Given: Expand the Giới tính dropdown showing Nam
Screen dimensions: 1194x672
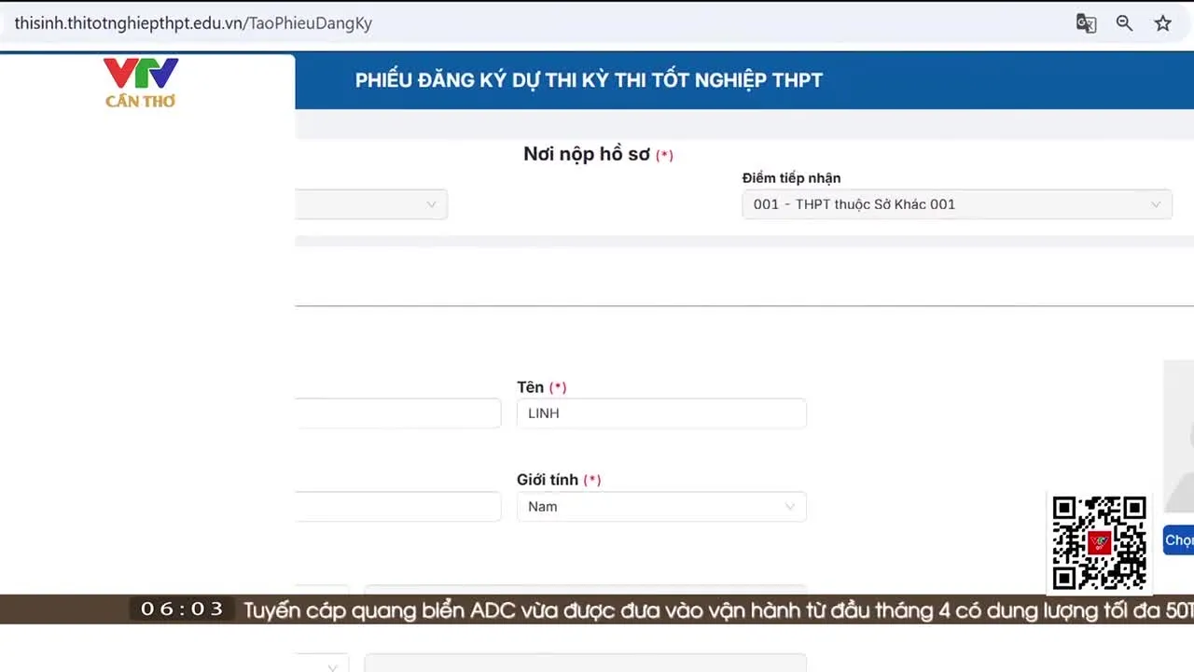Looking at the screenshot, I should tap(660, 507).
